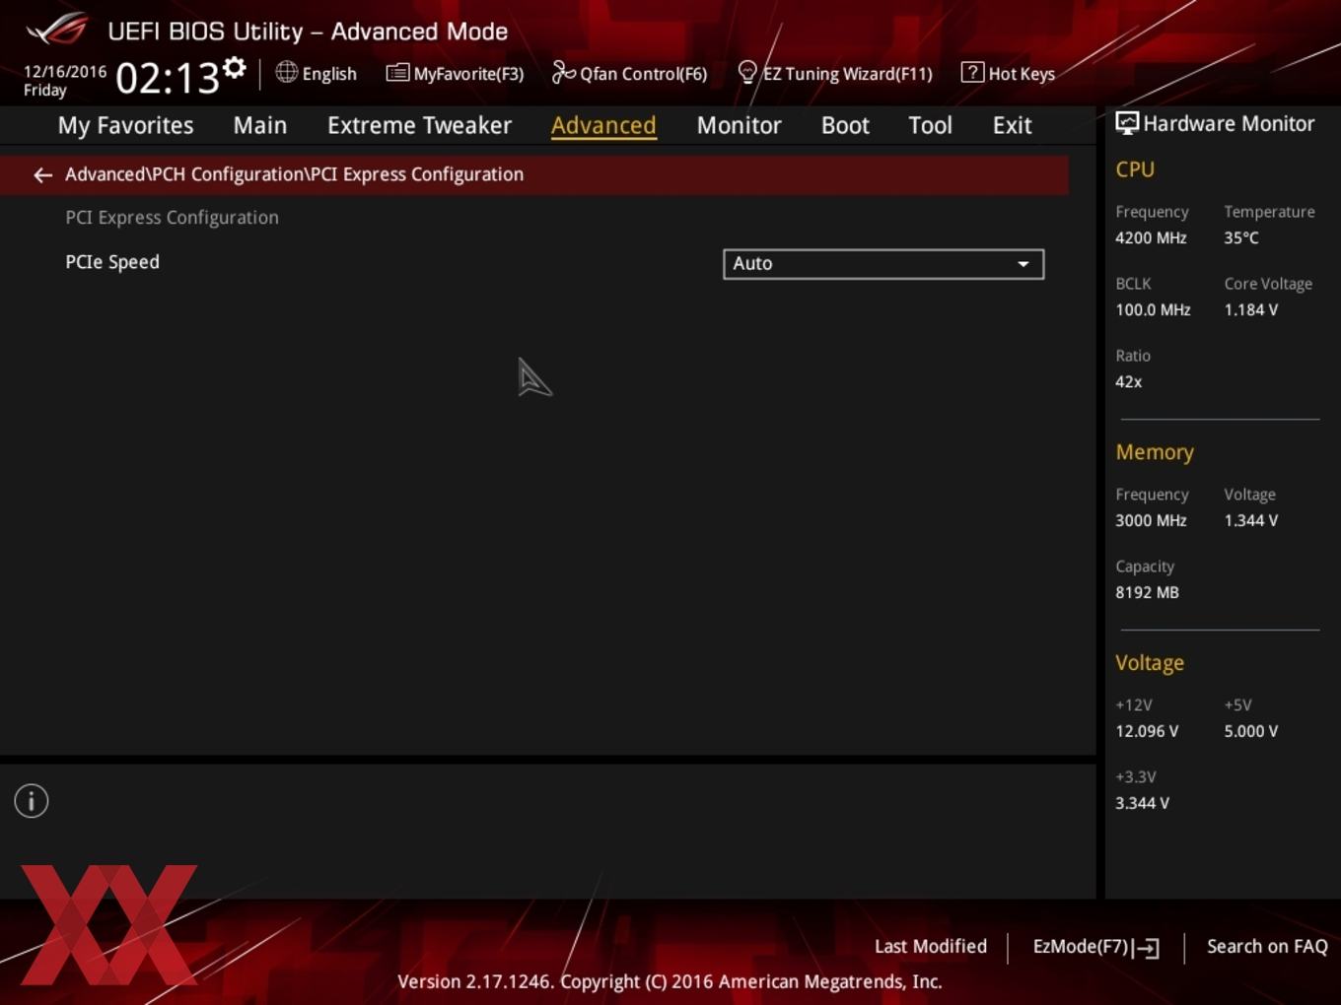1341x1005 pixels.
Task: Click Core Voltage value 1.184 V
Action: tap(1251, 309)
